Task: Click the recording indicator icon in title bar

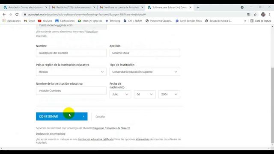Action: coord(242,7)
